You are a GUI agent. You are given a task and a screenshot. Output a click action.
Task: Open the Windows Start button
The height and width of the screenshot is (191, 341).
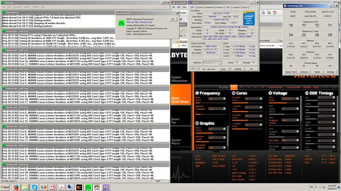[5, 187]
